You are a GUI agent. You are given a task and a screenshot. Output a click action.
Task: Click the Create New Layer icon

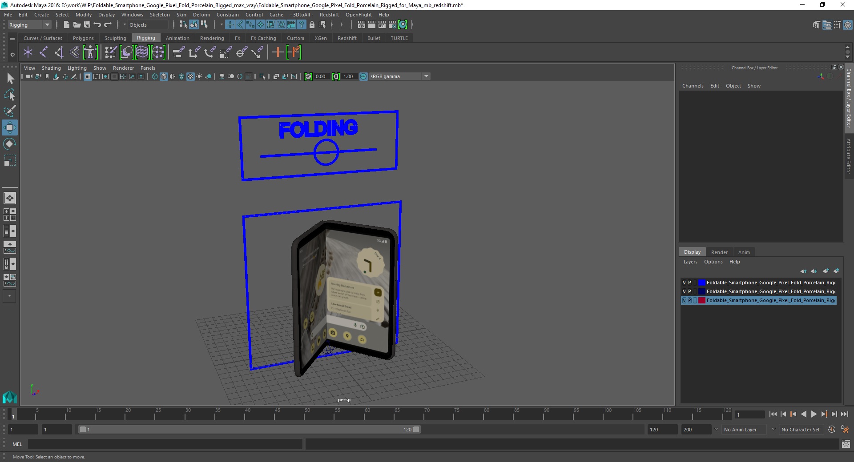pyautogui.click(x=826, y=271)
